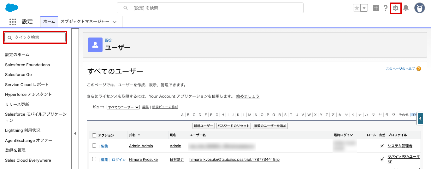431x169 pixels.
Task: Open 設定のホーム in the sidebar
Action: [x=17, y=55]
